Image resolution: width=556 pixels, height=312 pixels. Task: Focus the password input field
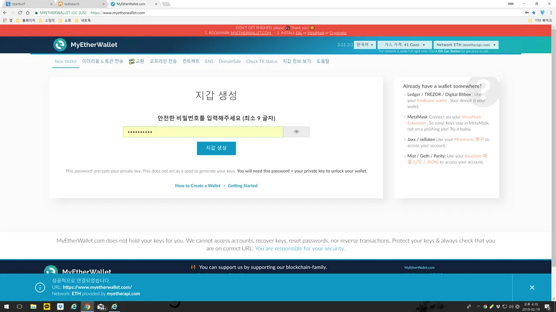pyautogui.click(x=203, y=132)
